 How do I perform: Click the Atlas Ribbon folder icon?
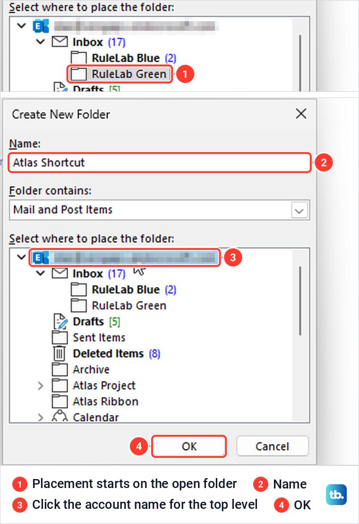(x=60, y=401)
